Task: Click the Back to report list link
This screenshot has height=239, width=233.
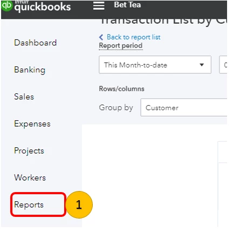Action: [x=133, y=37]
